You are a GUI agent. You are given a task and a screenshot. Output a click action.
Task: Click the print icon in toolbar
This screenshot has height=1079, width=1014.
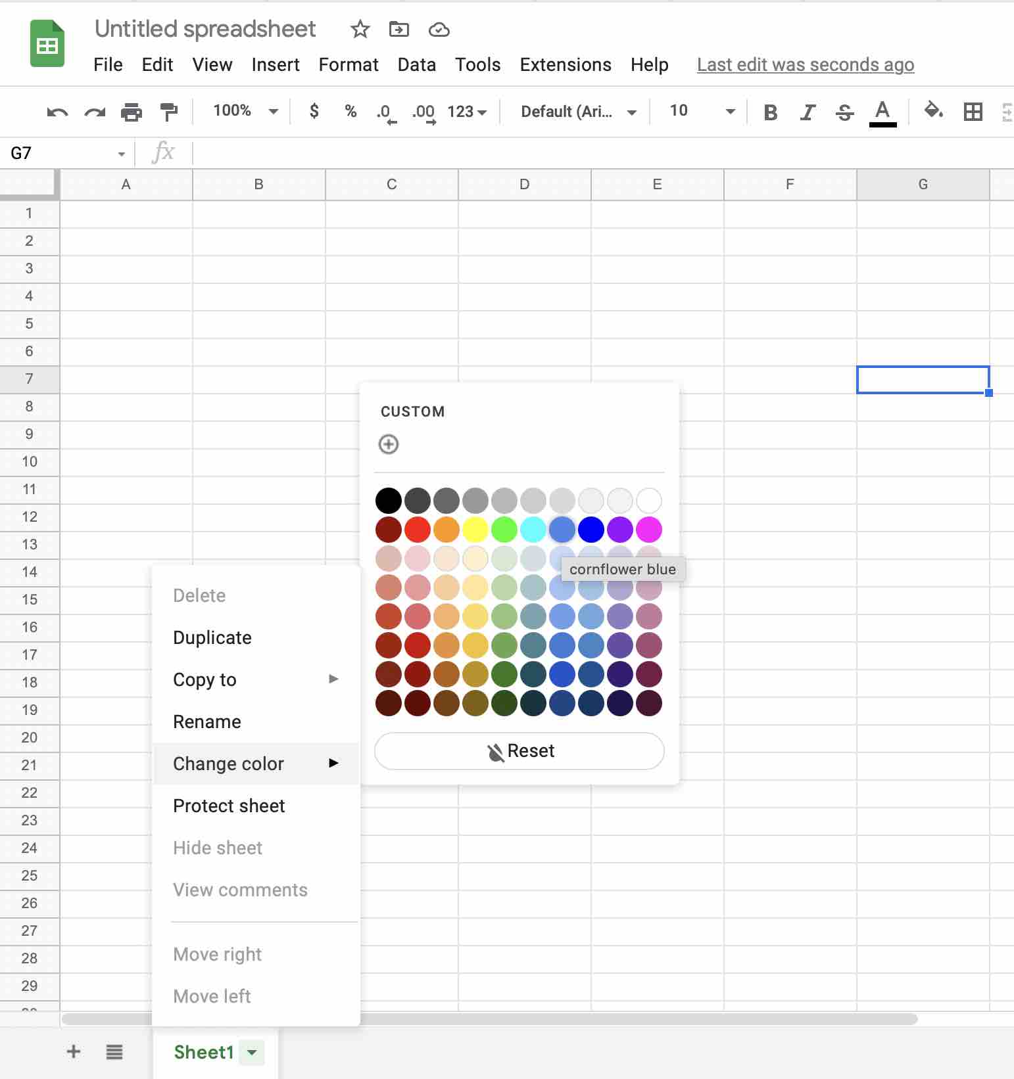click(x=132, y=112)
